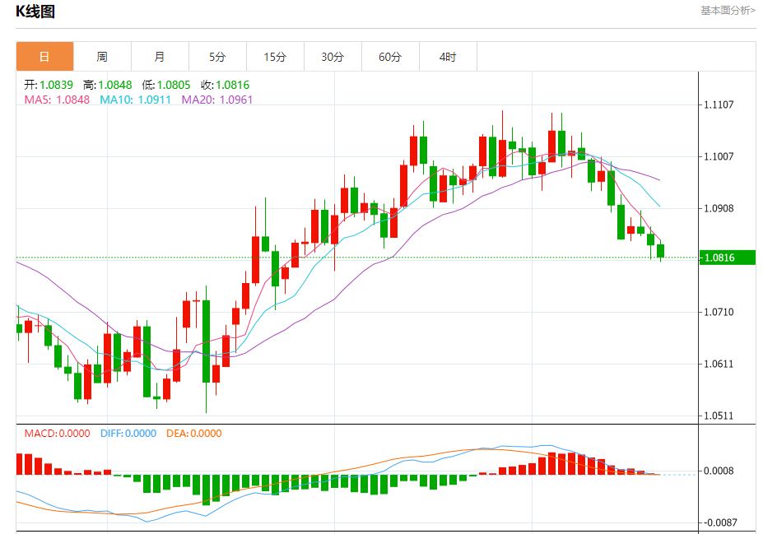
Task: Click the last green candlestick on chart
Action: pyautogui.click(x=660, y=251)
